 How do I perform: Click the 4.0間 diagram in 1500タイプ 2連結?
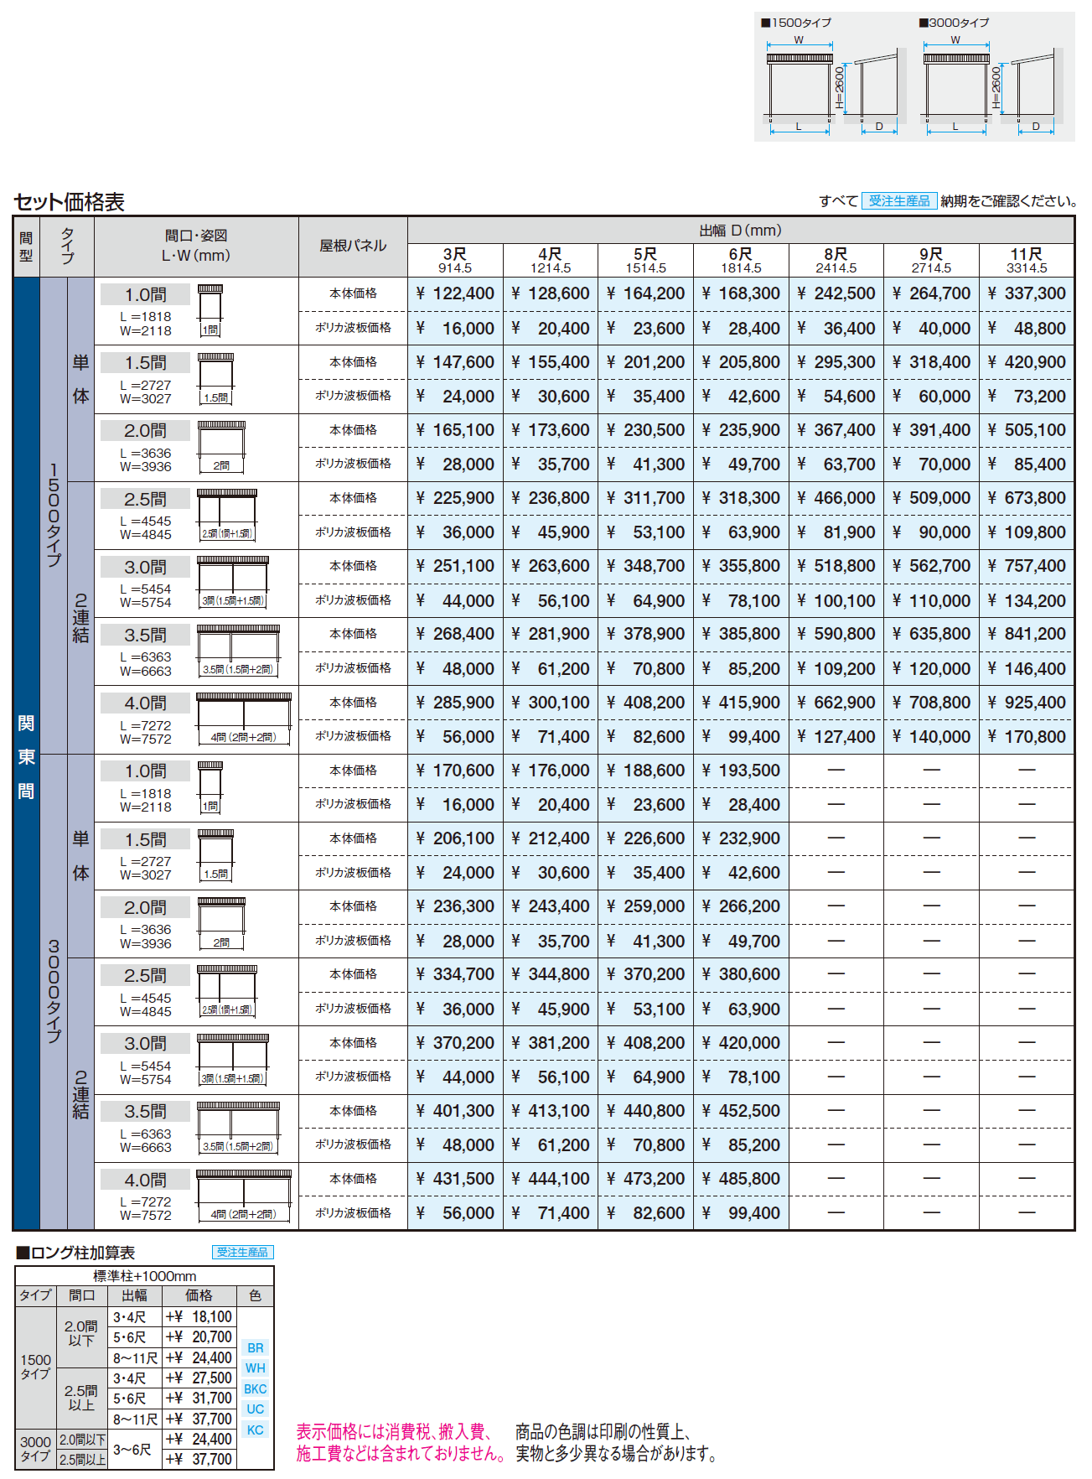pos(244,719)
